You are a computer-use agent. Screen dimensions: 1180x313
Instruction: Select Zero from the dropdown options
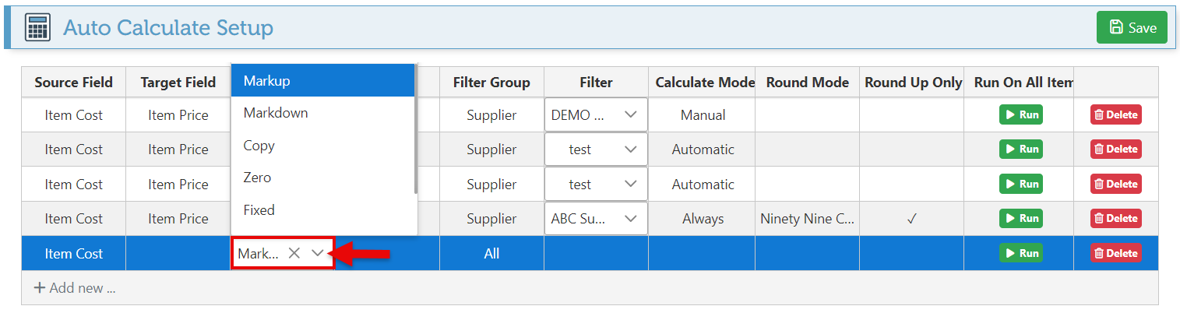[x=322, y=178]
